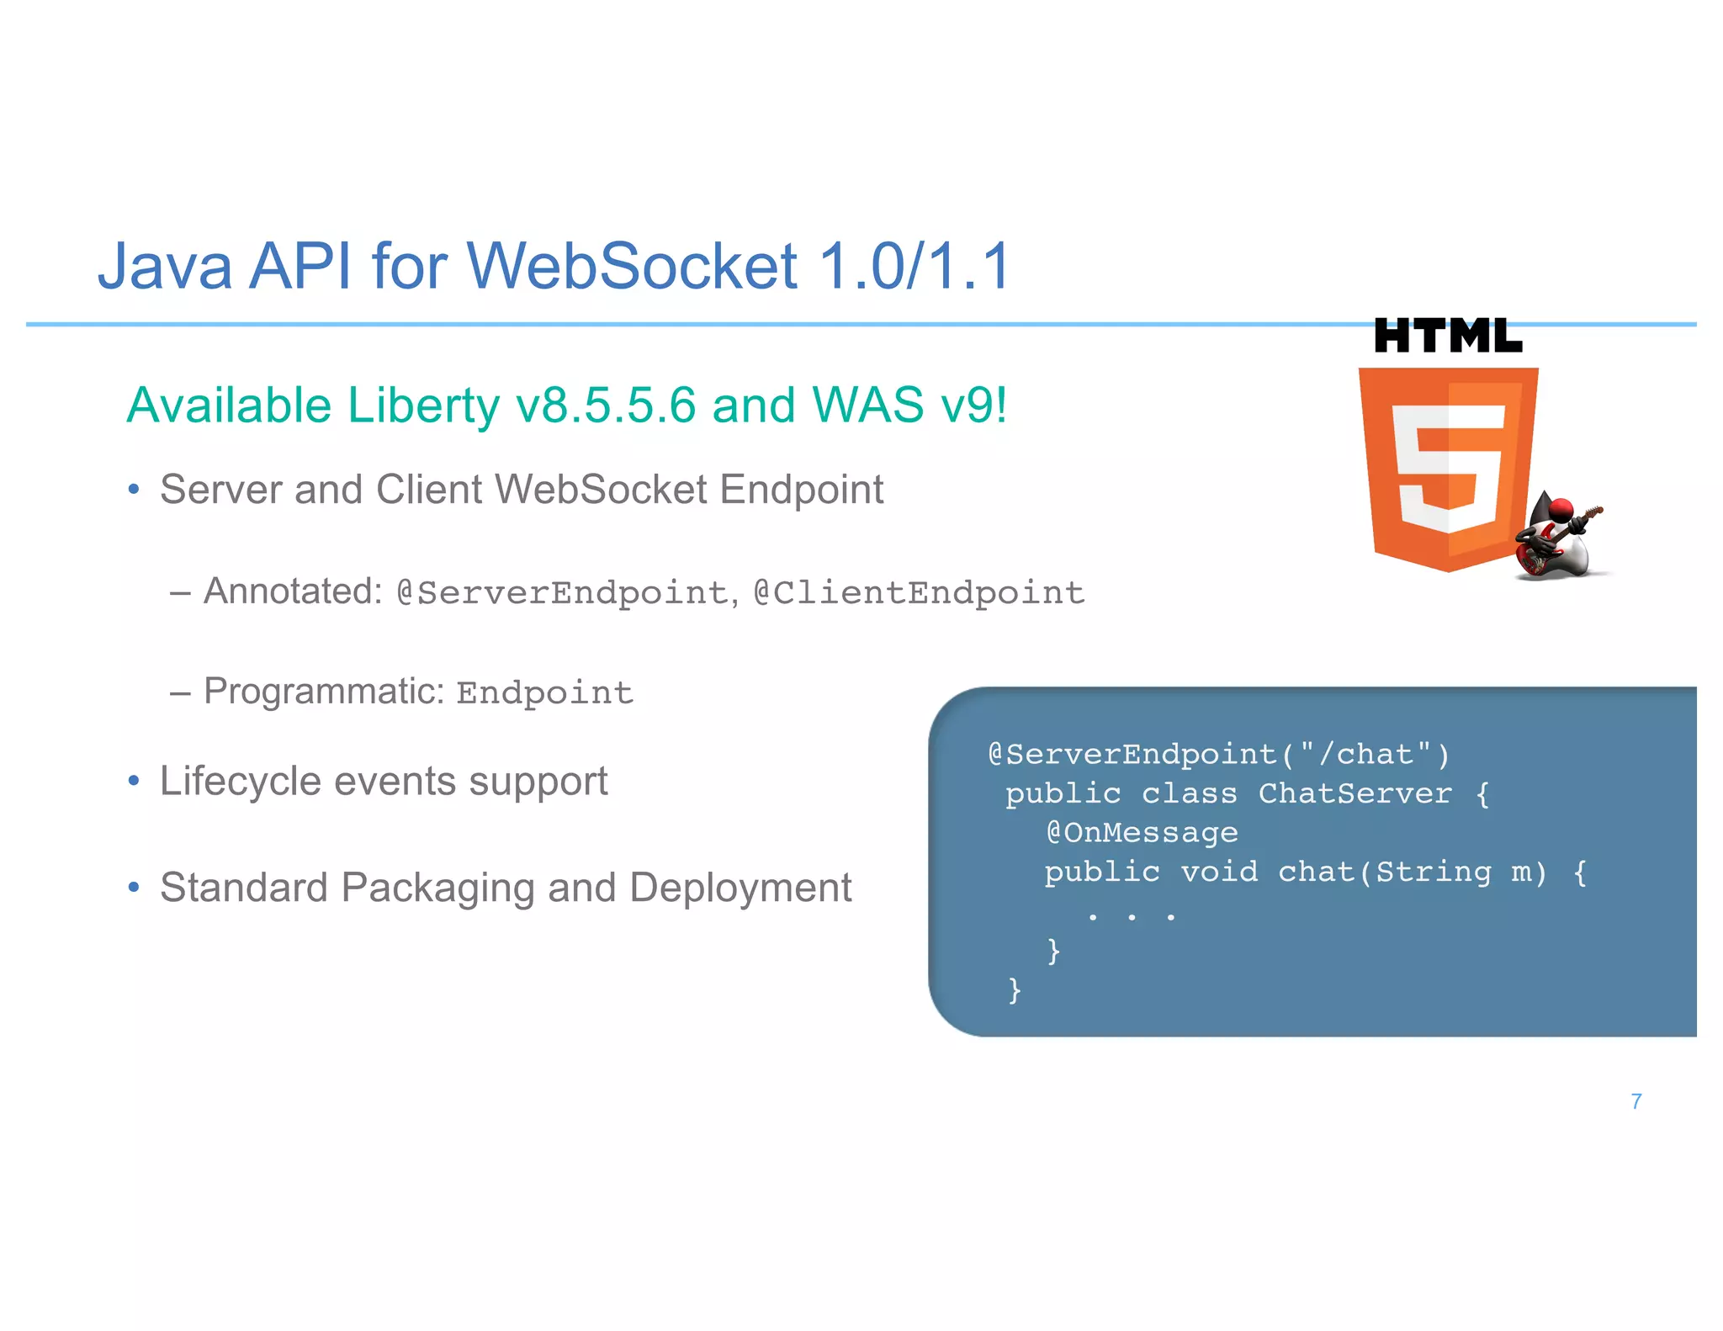This screenshot has height=1331, width=1723.
Task: Click the @OnMessage annotation in the code
Action: [x=1142, y=833]
